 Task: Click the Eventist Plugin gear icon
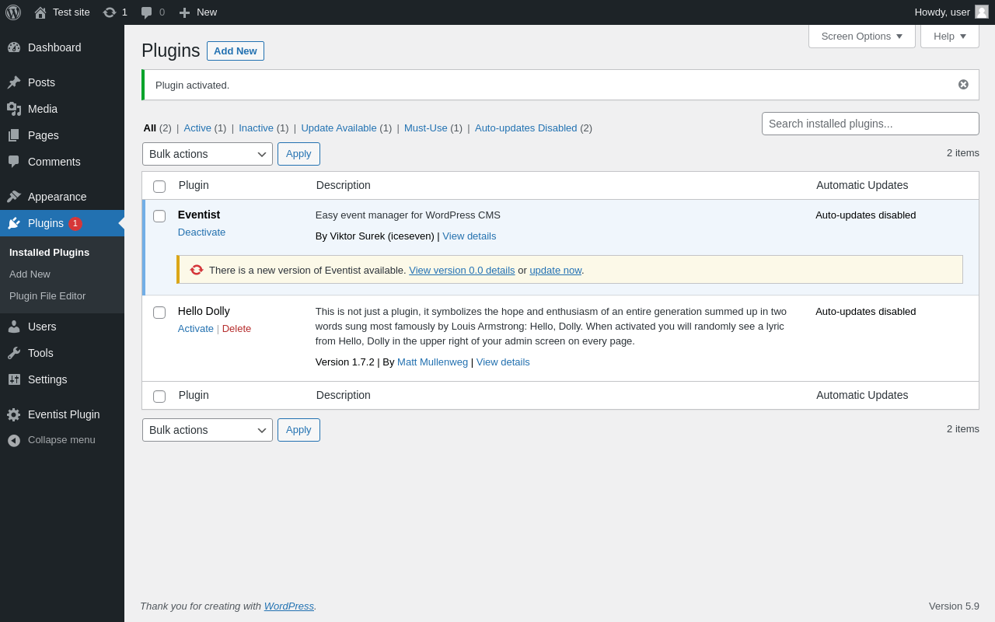click(x=14, y=414)
